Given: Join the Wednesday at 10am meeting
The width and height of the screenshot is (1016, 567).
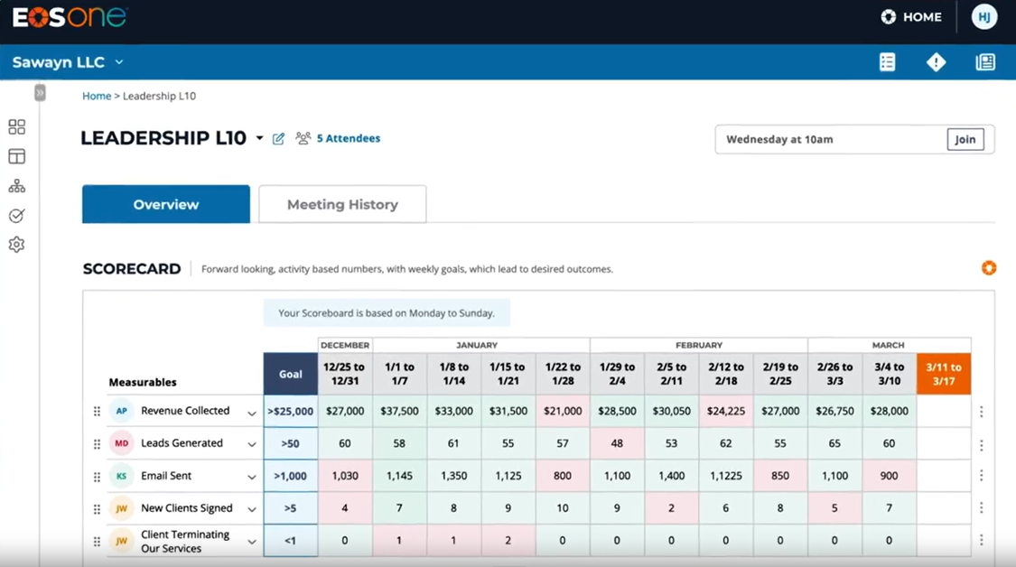Looking at the screenshot, I should tap(965, 139).
